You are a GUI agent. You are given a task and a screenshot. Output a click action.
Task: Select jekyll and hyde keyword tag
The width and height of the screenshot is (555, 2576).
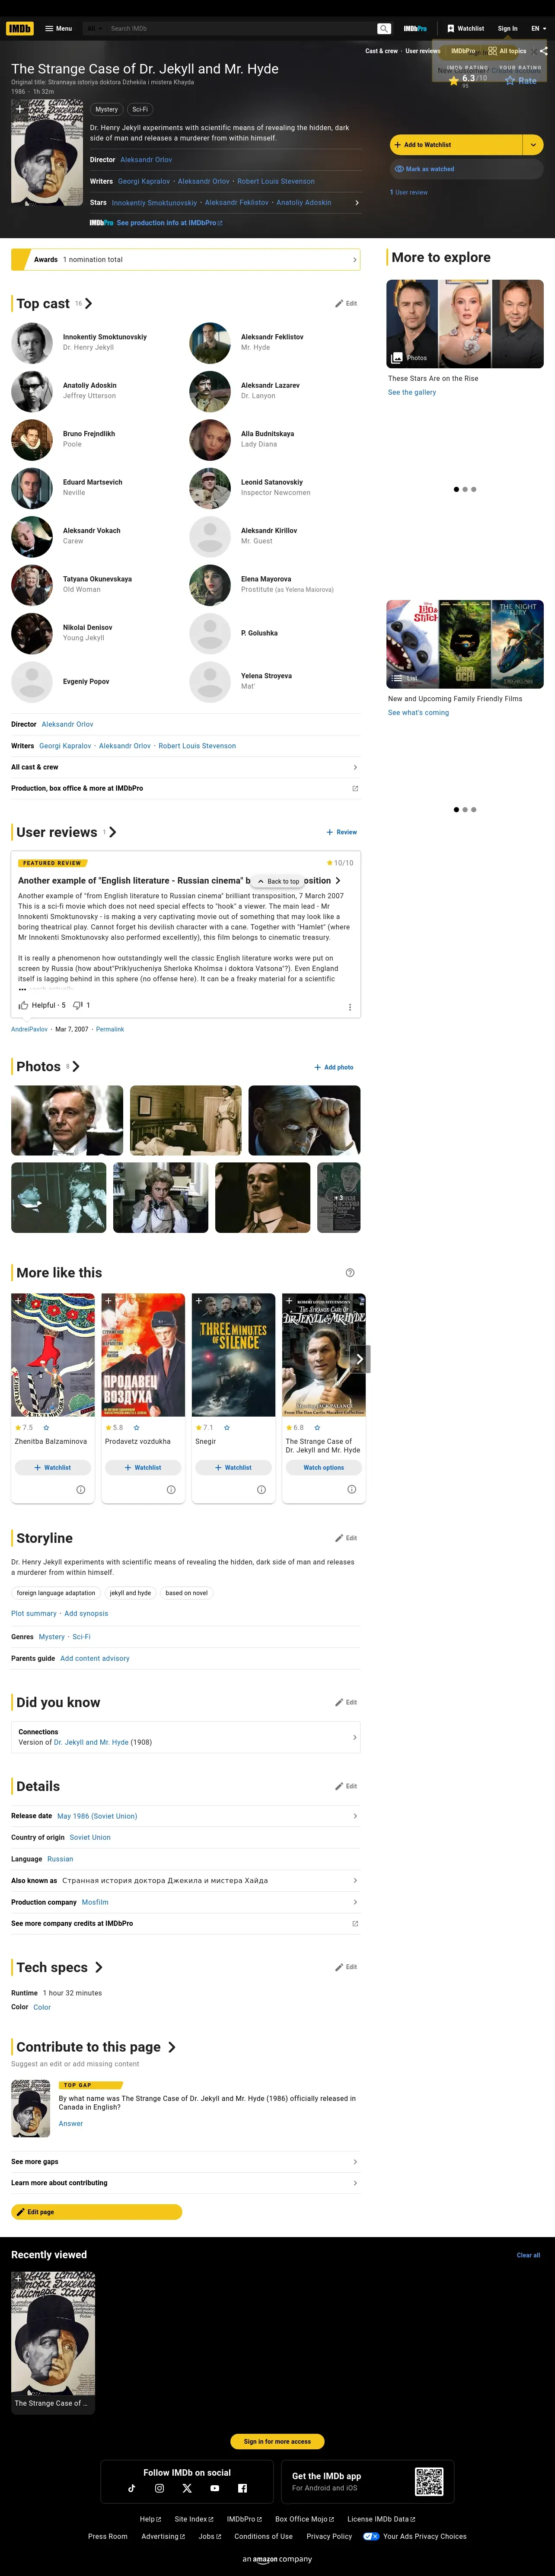(130, 1593)
